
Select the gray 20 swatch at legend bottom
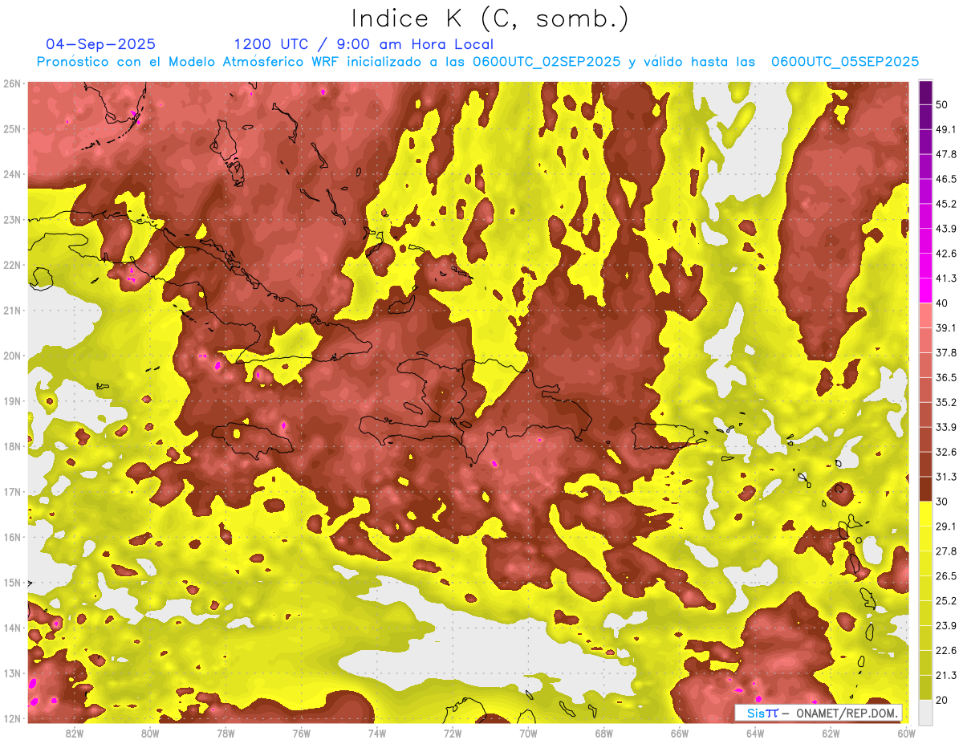(x=925, y=711)
